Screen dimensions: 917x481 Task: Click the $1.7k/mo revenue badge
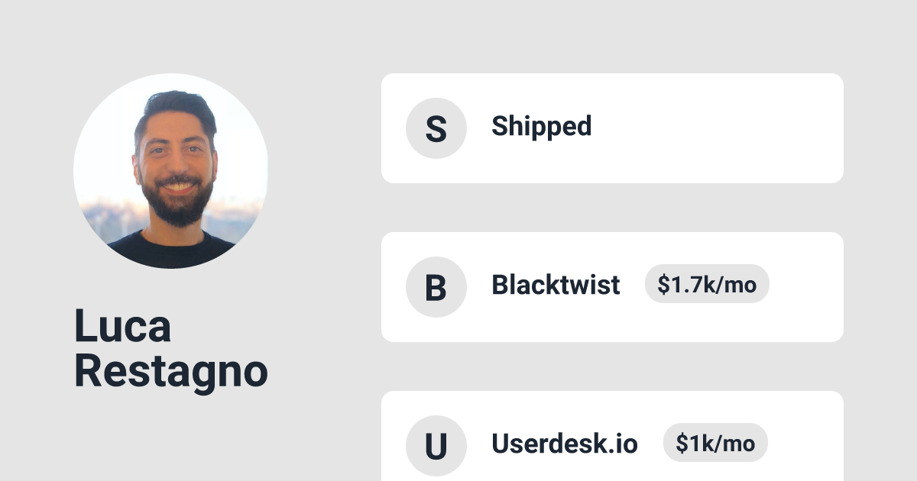(x=707, y=285)
